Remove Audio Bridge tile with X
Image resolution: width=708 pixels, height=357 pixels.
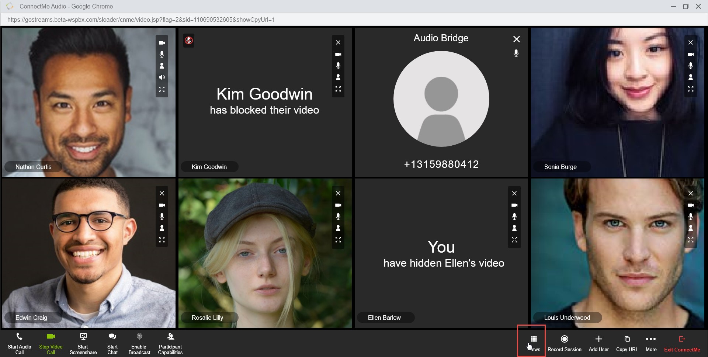(516, 39)
